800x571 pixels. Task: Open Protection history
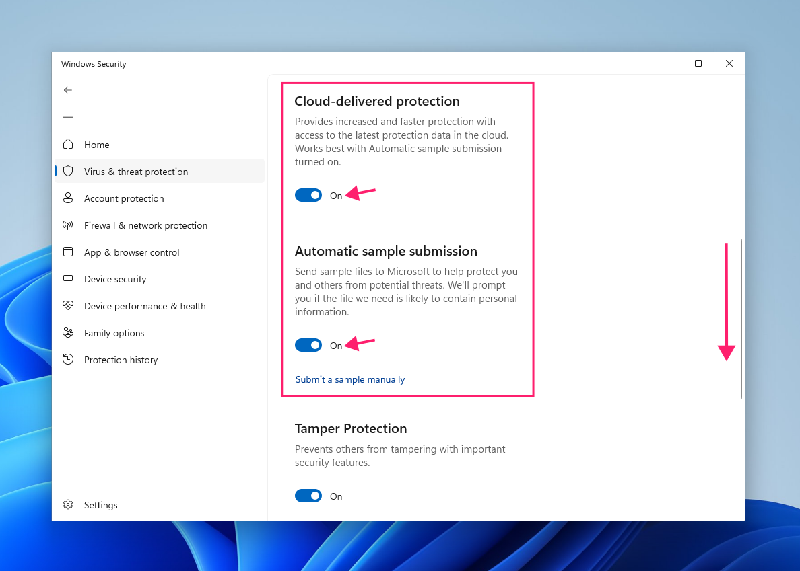click(x=160, y=360)
